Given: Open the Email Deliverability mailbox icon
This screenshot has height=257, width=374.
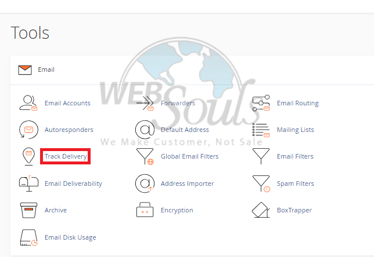Looking at the screenshot, I should pyautogui.click(x=28, y=183).
